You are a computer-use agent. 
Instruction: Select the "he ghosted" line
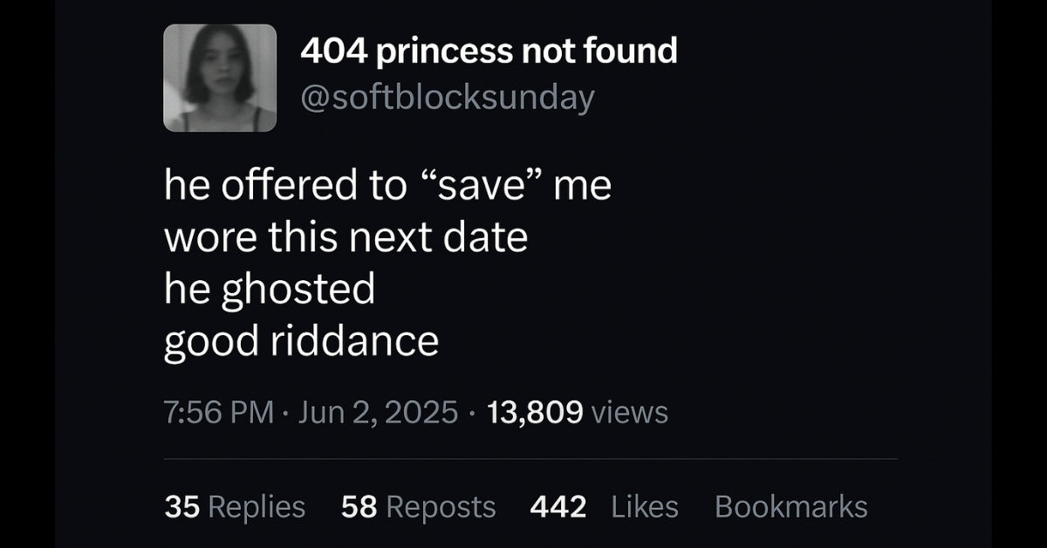pyautogui.click(x=270, y=290)
